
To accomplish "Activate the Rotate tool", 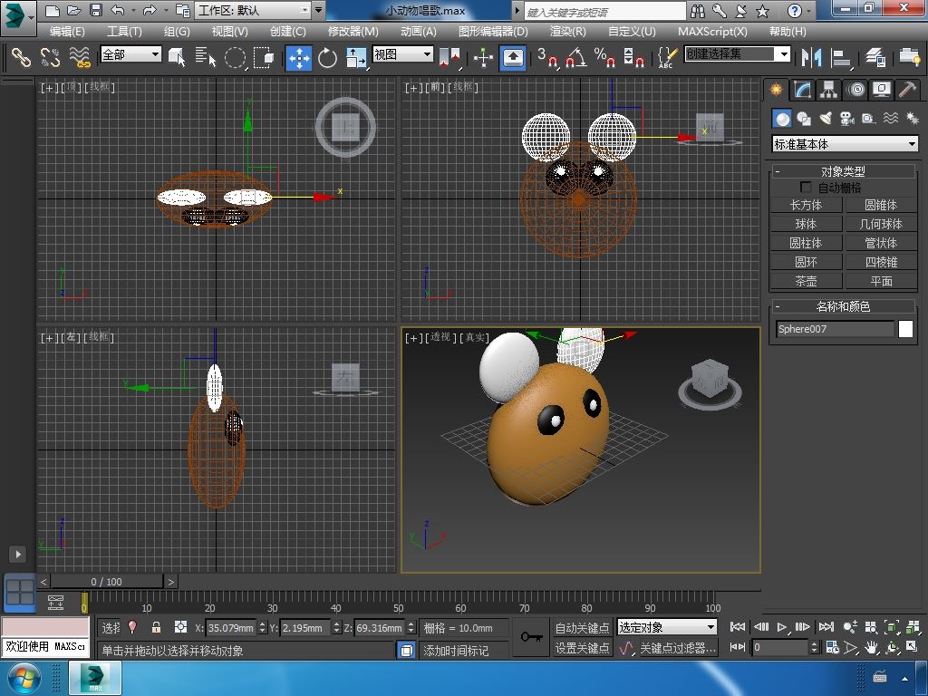I will point(327,58).
